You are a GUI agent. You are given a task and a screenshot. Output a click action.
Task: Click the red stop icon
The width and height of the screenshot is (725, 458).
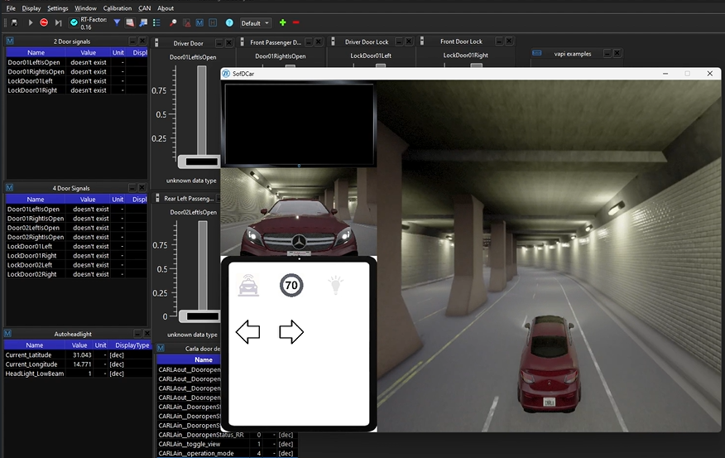click(x=44, y=22)
